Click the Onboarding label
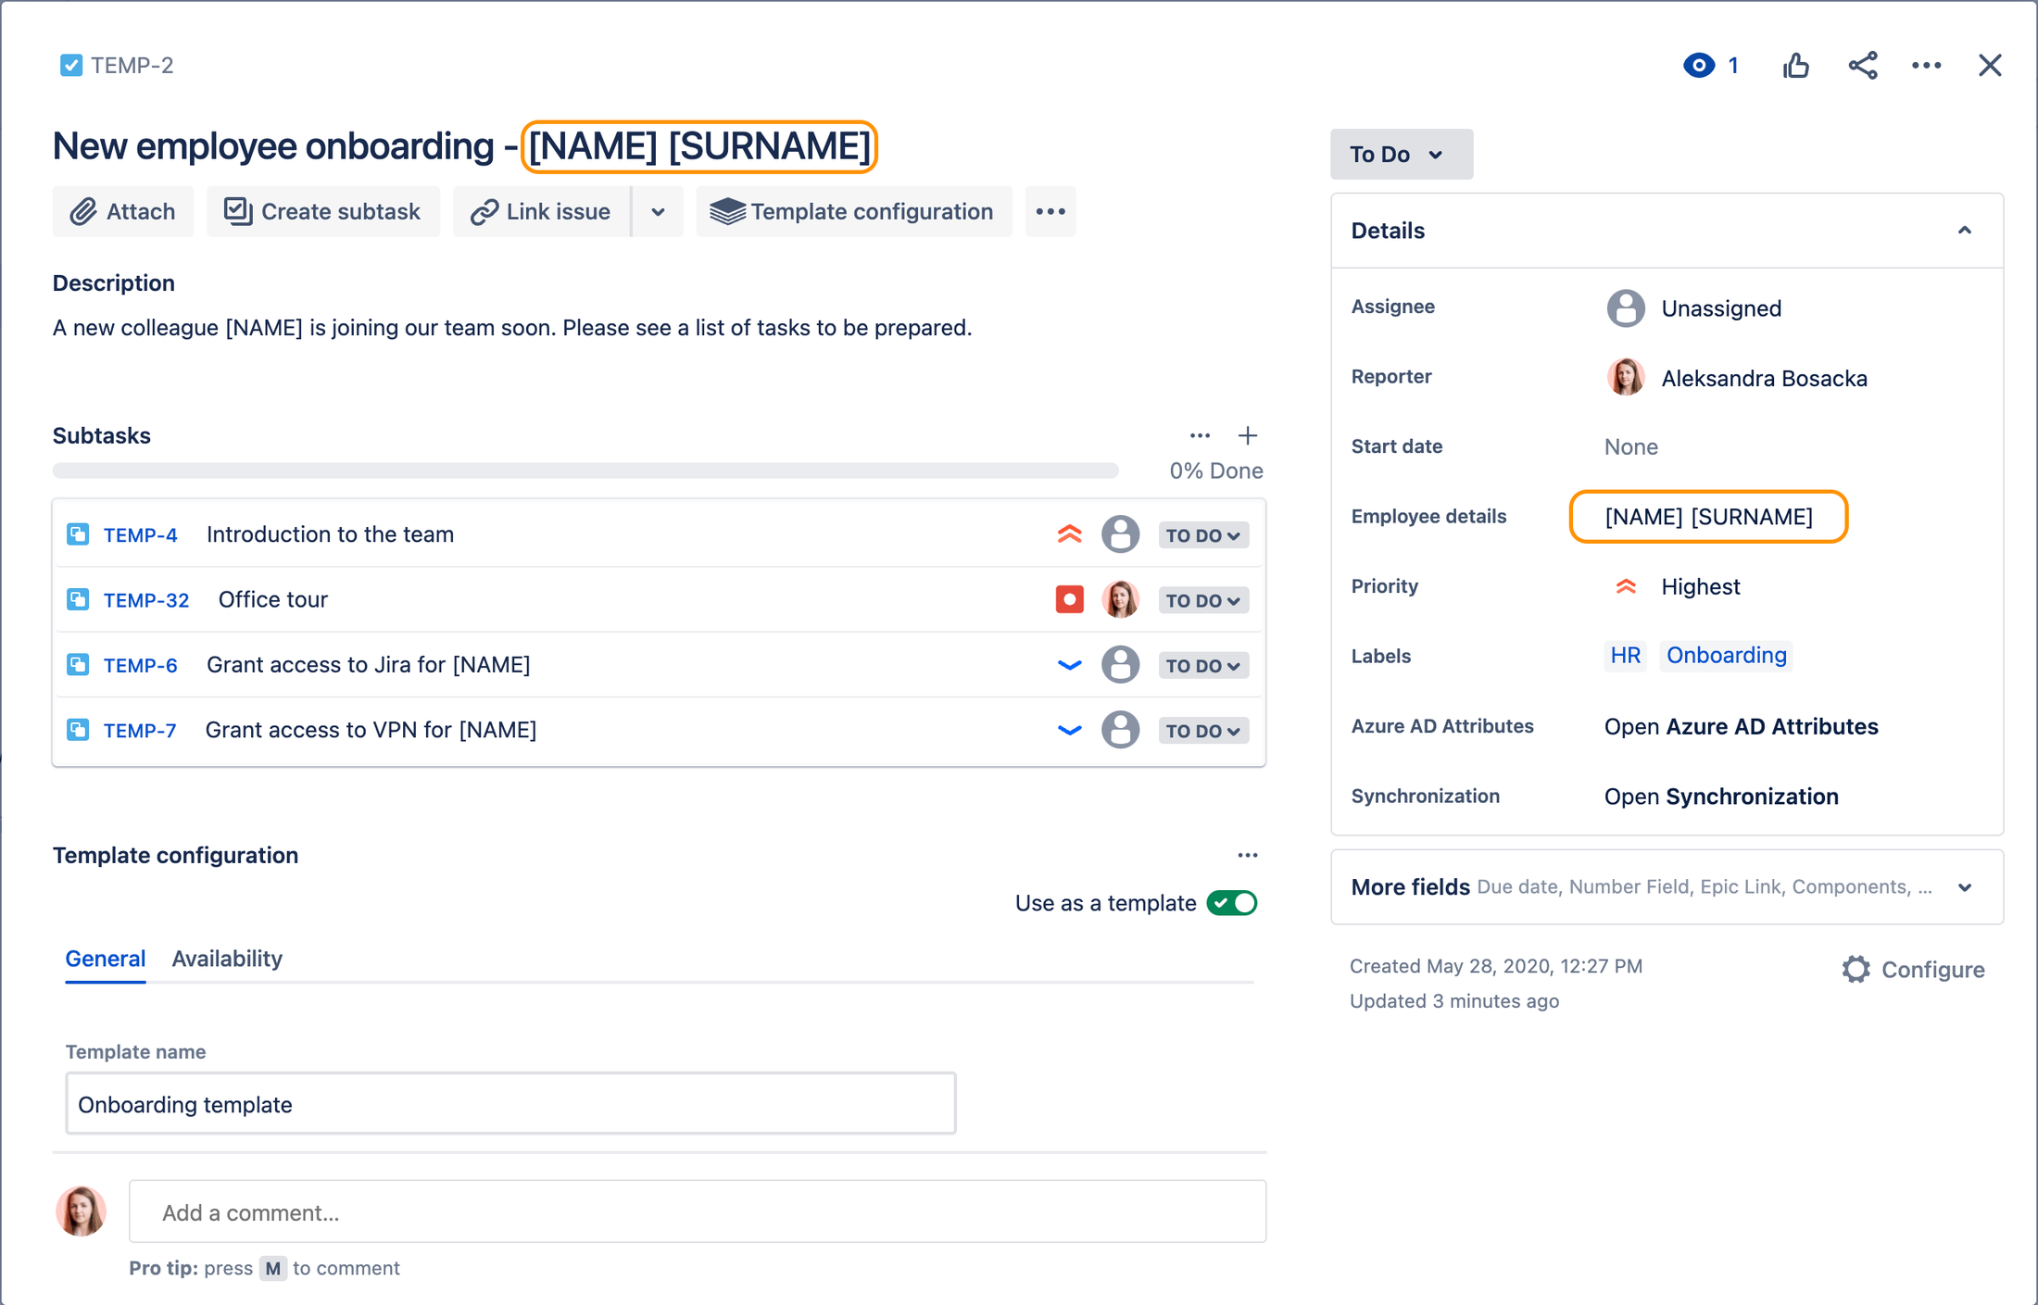 point(1726,655)
